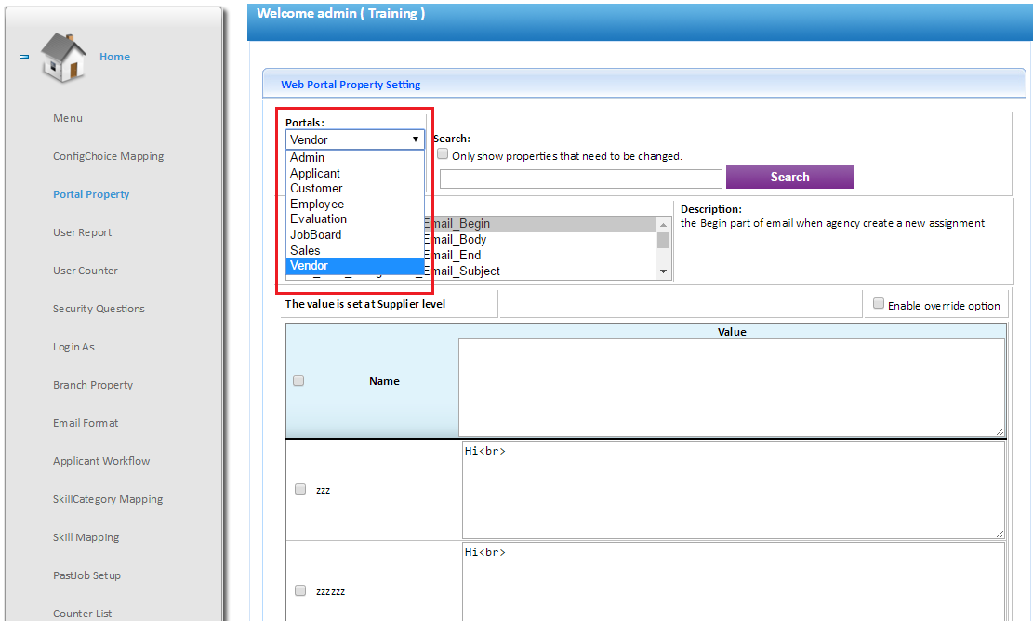Click the empty Value header textarea
Screen dimensions: 1033x621
click(732, 388)
